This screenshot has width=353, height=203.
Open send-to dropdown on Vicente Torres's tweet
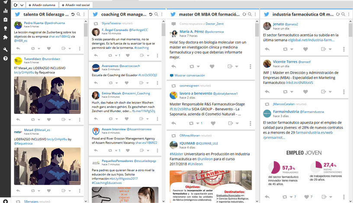pyautogui.click(x=330, y=92)
